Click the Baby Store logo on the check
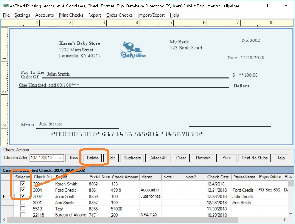The image size is (295, 224). click(x=133, y=50)
